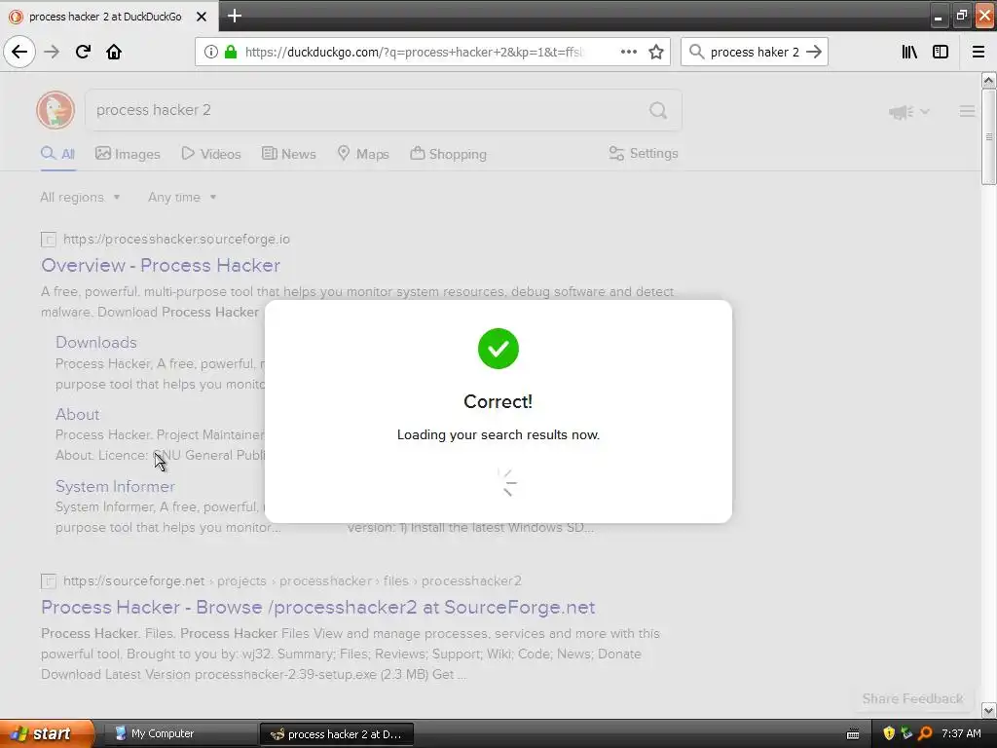Go forward with the browser arrow
Viewport: 997px width, 748px height.
click(52, 52)
